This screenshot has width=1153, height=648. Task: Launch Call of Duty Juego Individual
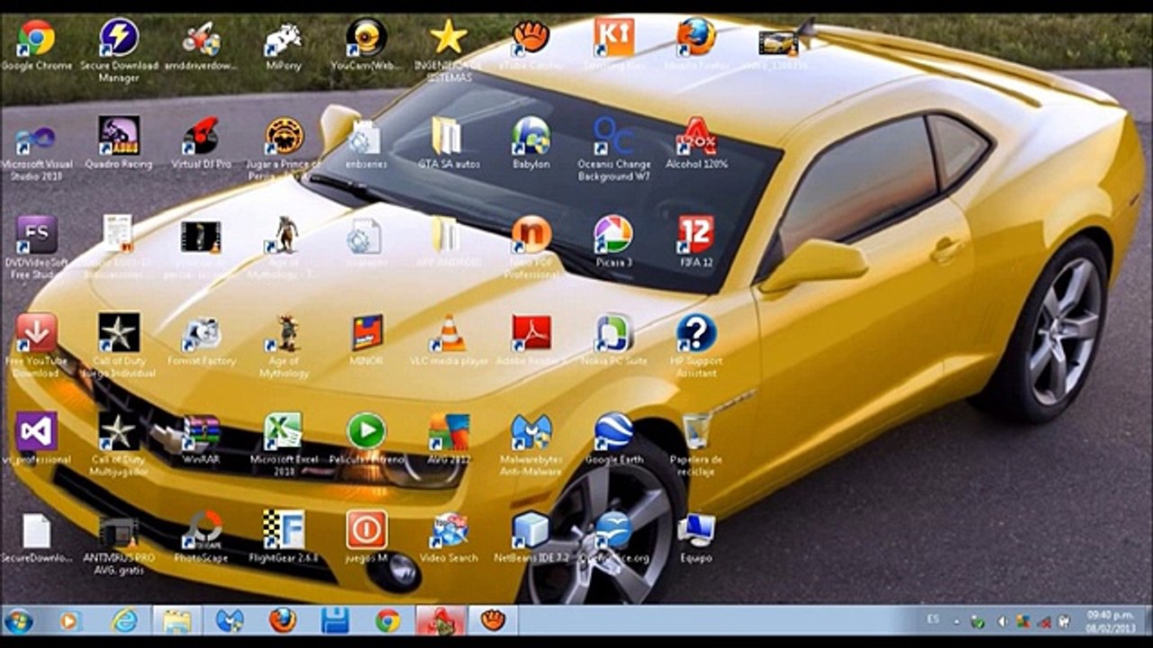119,333
